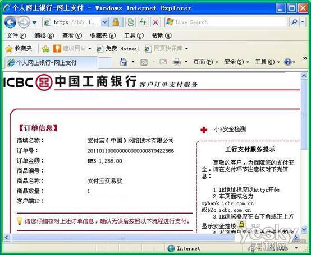Click the Add to Favorites star icon
The image size is (311, 255).
coord(45,49)
